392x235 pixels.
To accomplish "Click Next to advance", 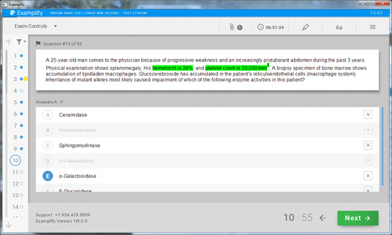I will tap(357, 218).
